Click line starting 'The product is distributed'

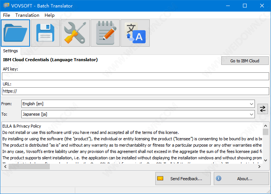pos(132,145)
